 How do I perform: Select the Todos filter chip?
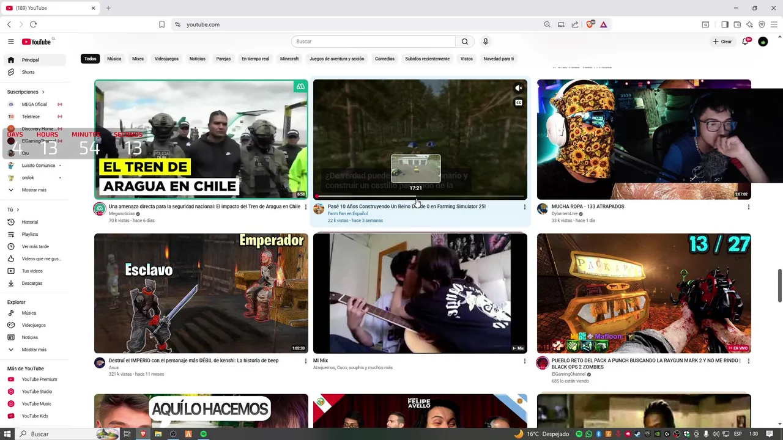pos(91,59)
